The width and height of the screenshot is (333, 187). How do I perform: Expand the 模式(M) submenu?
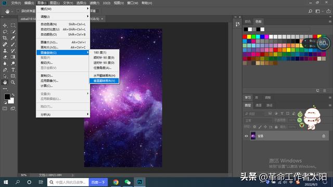63,9
